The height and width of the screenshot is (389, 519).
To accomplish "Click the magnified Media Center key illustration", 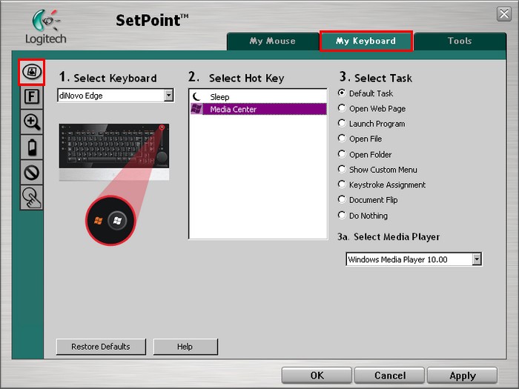I will click(110, 220).
